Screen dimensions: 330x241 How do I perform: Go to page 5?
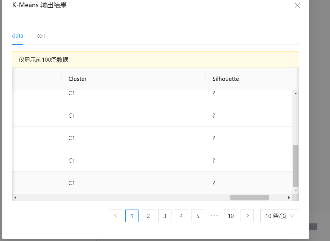tap(198, 216)
